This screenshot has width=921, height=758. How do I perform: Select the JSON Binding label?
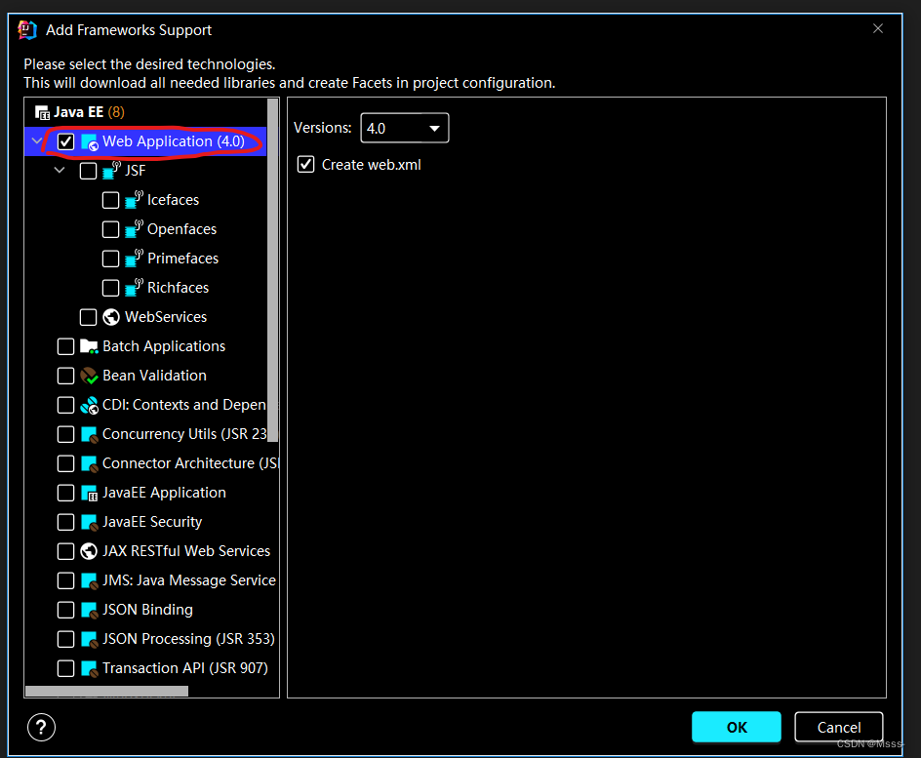click(147, 610)
